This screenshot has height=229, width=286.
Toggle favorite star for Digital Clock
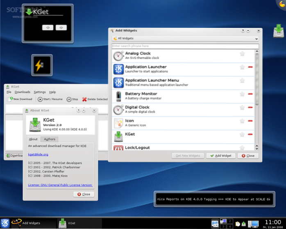[242, 107]
